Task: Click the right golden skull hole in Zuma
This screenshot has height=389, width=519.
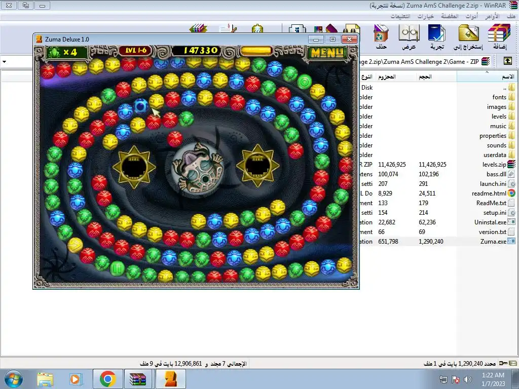Action: point(257,166)
